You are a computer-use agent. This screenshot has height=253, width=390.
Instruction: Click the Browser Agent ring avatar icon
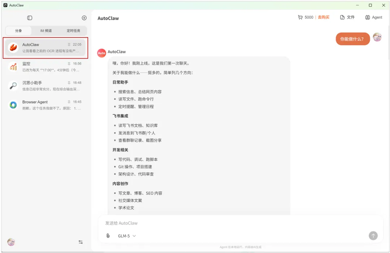pyautogui.click(x=13, y=105)
